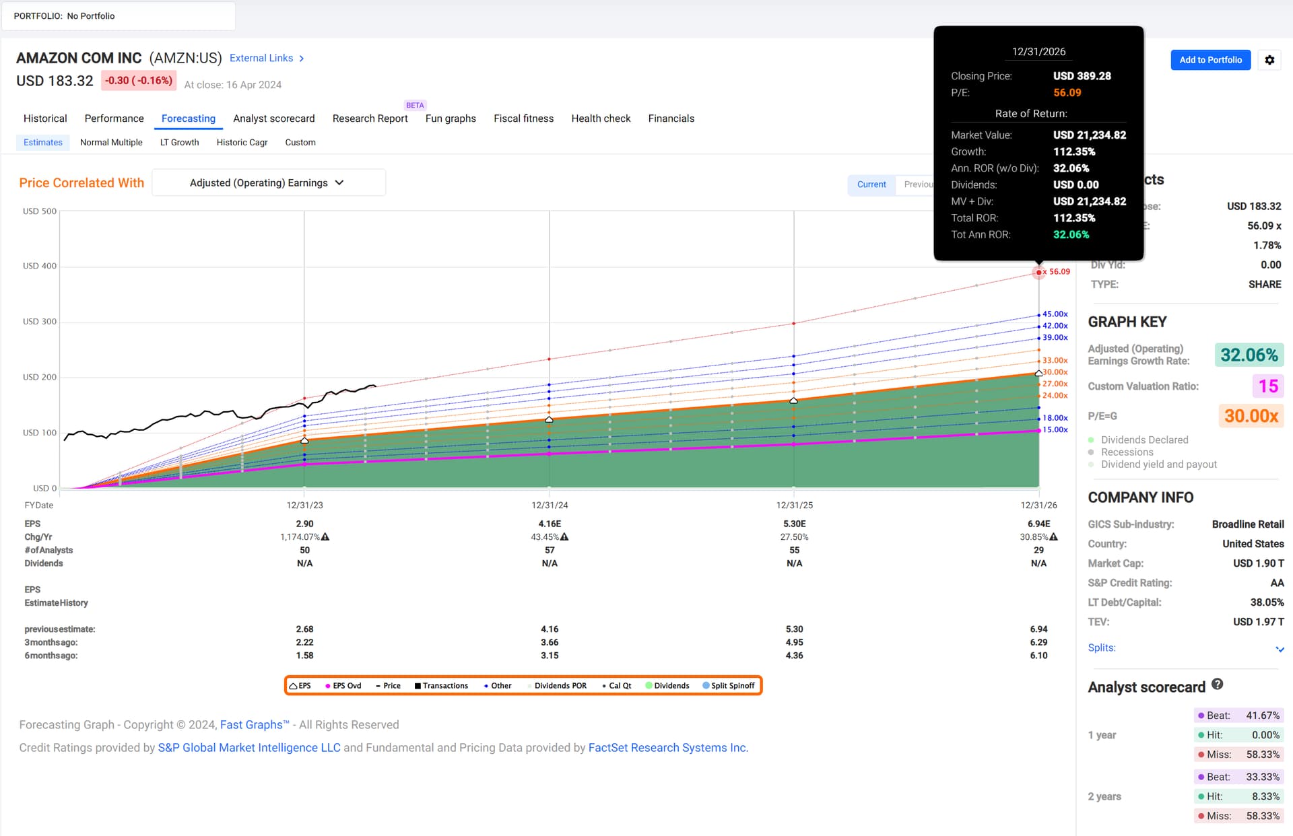Click the 15.00x multiple line label
The image size is (1293, 836).
coord(1055,429)
